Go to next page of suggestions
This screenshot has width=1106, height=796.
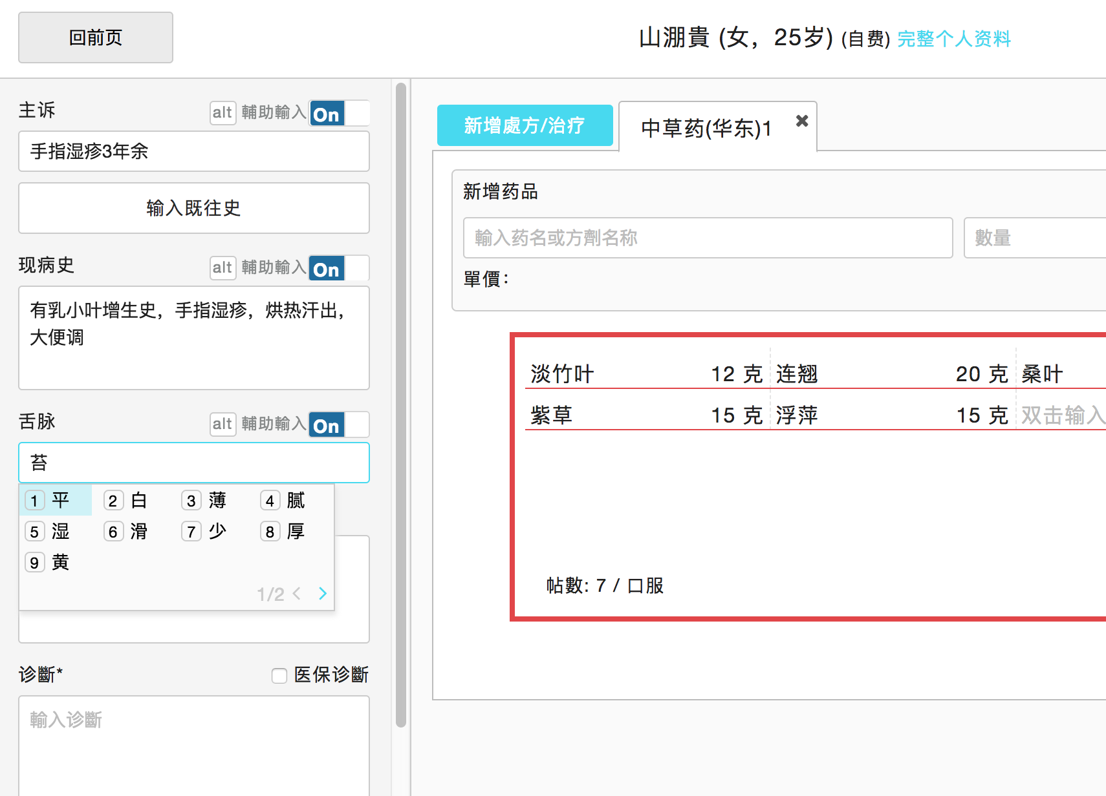click(x=322, y=594)
